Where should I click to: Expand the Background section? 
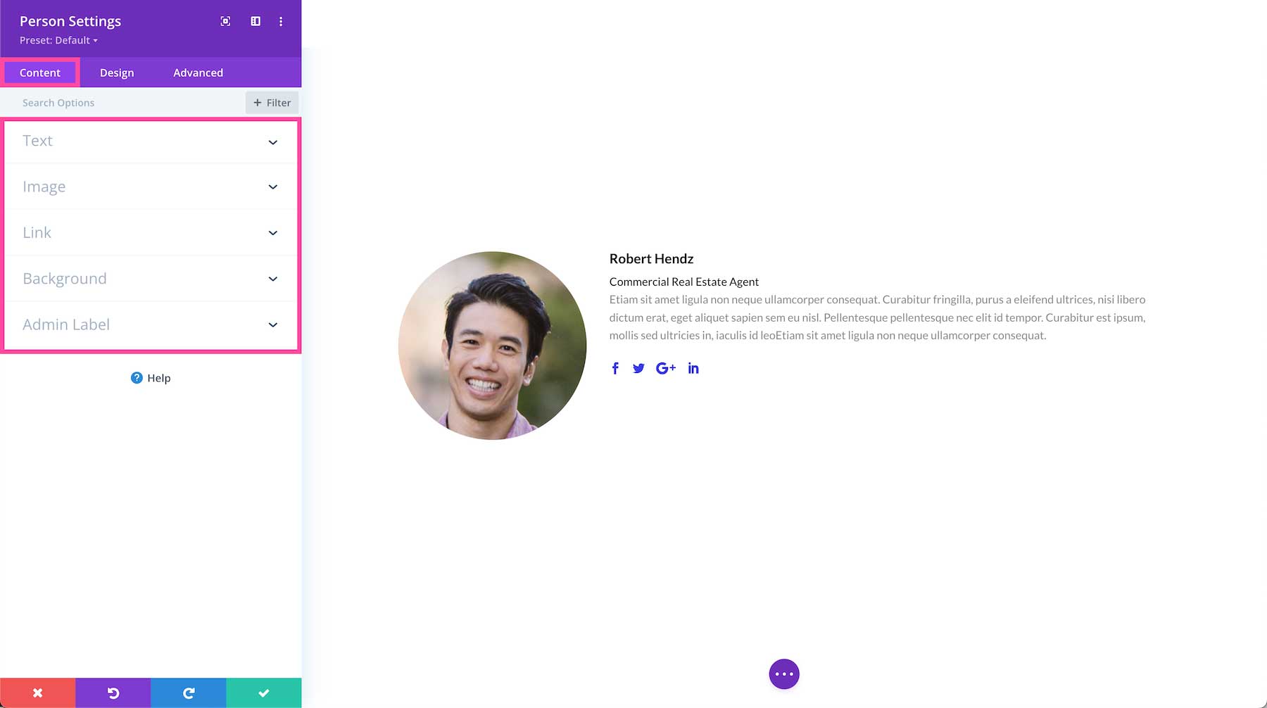coord(150,279)
